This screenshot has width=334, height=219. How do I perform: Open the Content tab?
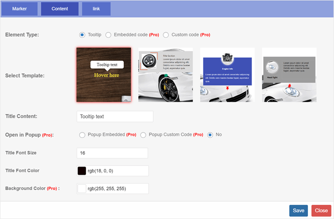(59, 9)
